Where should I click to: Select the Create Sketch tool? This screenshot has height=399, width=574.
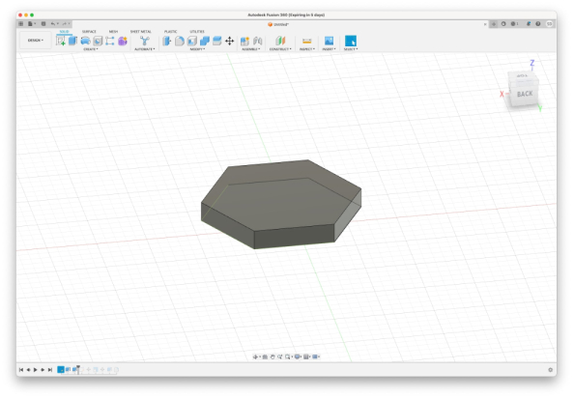click(61, 41)
